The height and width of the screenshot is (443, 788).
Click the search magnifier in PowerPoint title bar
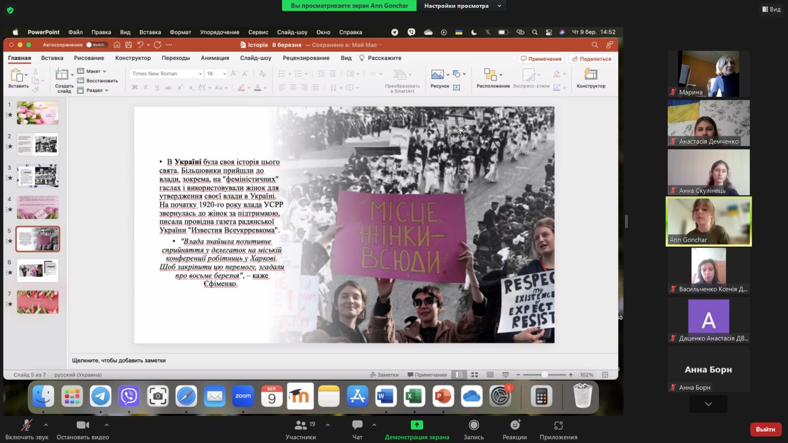[594, 45]
